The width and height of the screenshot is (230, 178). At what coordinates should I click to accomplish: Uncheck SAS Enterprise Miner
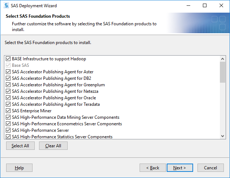(8, 111)
